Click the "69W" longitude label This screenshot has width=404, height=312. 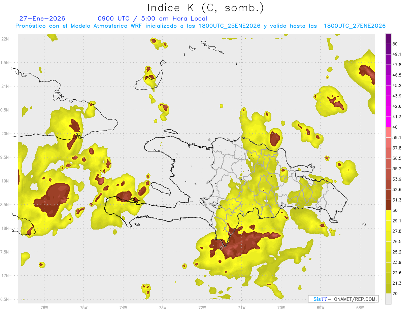point(321,307)
